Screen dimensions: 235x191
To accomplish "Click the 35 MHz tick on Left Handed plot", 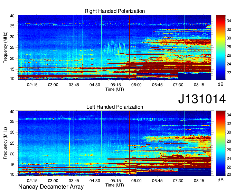I will click(x=12, y=122).
